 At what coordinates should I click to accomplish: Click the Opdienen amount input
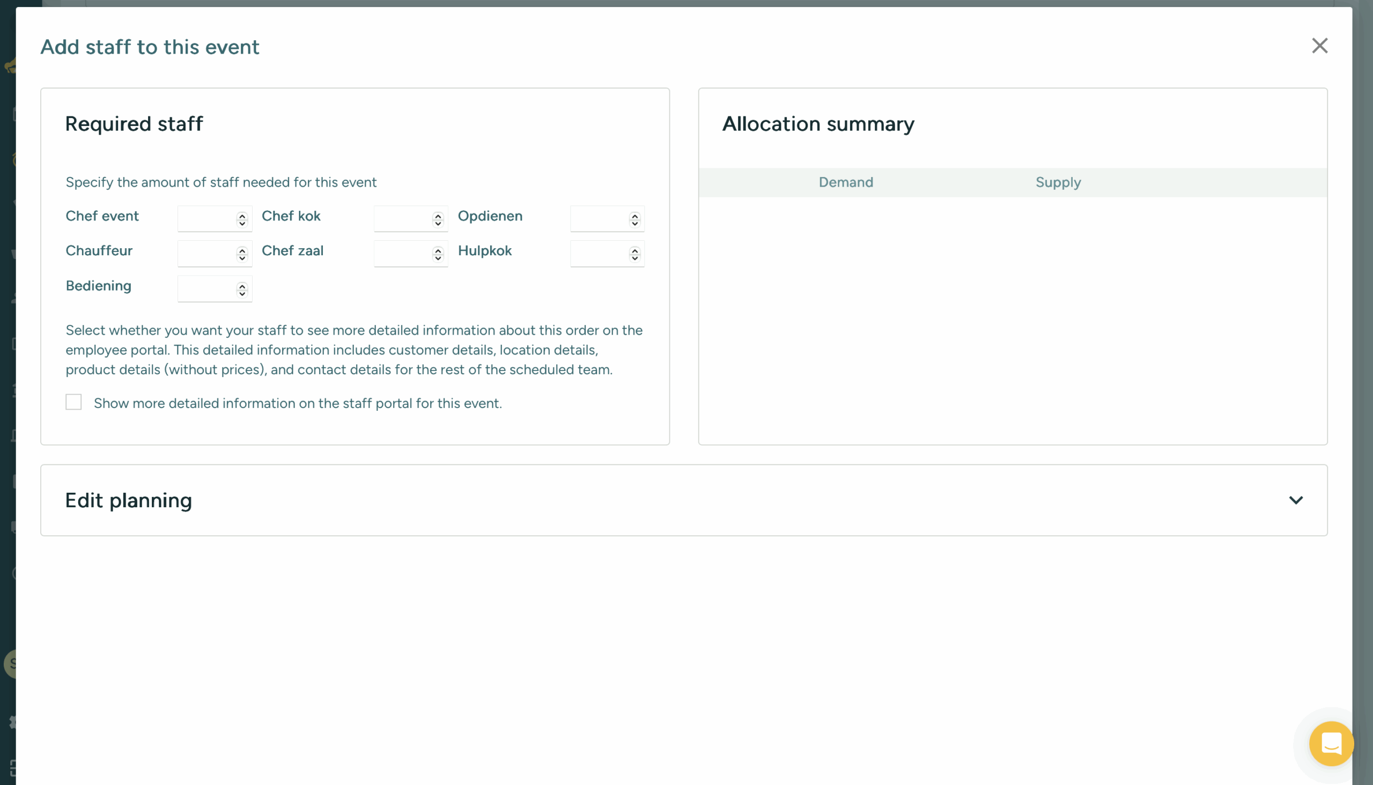[599, 218]
